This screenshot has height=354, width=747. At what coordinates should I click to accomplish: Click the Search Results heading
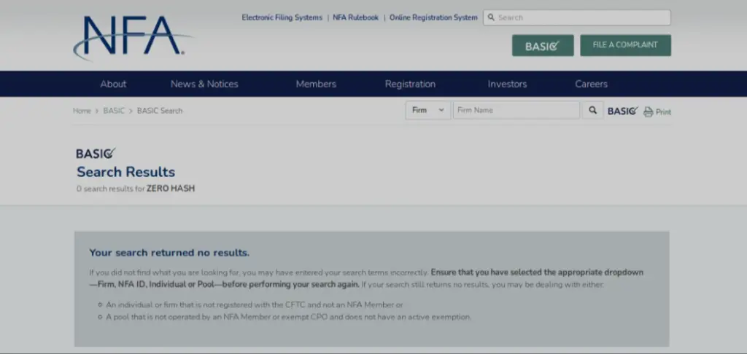tap(125, 172)
